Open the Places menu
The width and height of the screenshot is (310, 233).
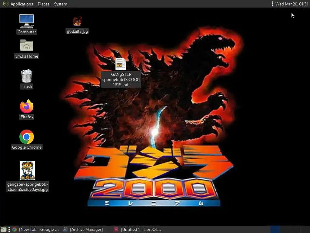44,4
